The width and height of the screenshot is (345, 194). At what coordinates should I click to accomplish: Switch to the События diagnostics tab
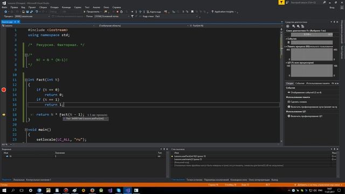click(300, 84)
